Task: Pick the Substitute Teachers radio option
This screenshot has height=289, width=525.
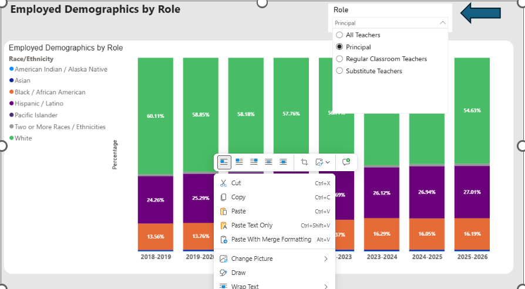Action: (x=369, y=71)
